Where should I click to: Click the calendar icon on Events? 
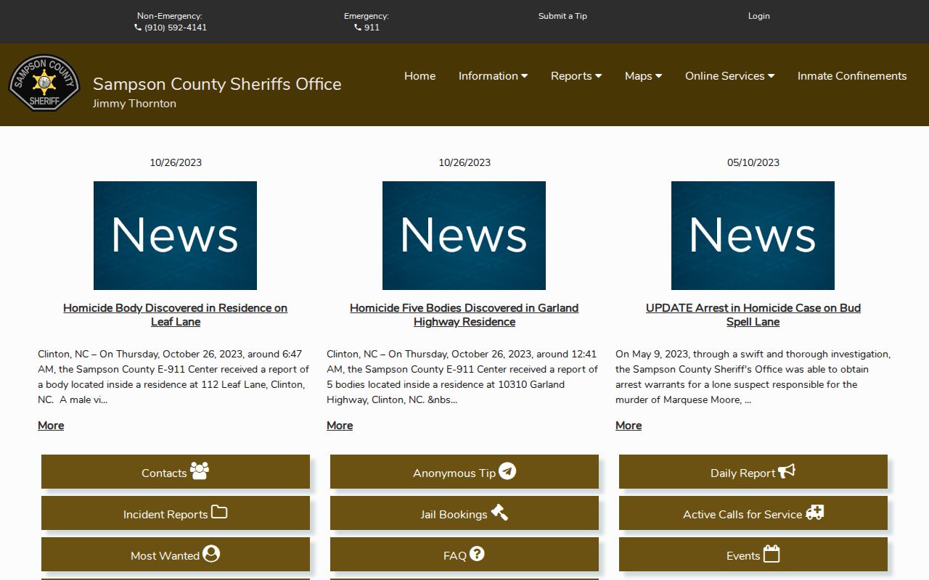[772, 553]
